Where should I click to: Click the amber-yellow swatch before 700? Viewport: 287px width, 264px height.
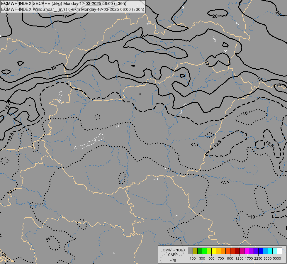pos(218,251)
